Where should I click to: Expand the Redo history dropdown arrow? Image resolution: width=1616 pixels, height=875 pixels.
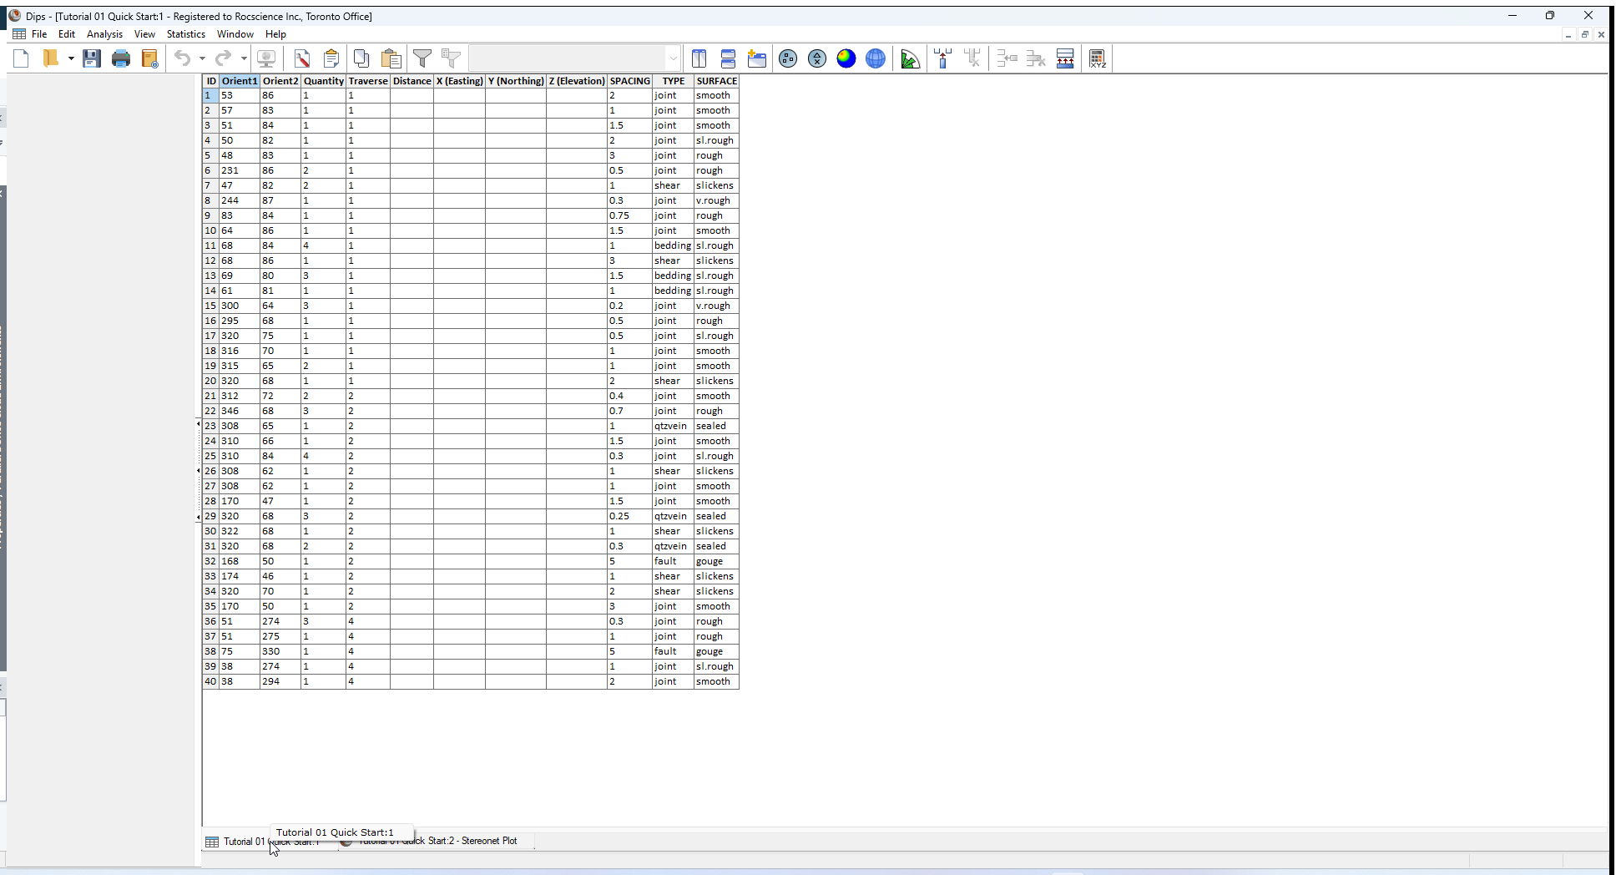(243, 58)
